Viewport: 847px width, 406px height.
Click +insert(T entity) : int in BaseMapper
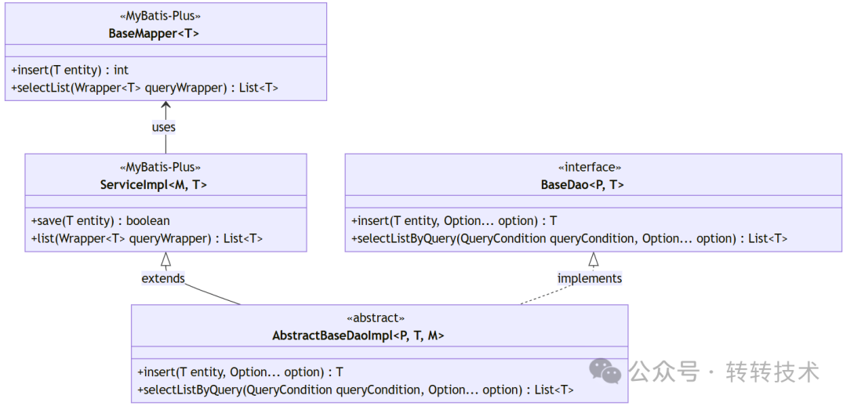pyautogui.click(x=70, y=71)
